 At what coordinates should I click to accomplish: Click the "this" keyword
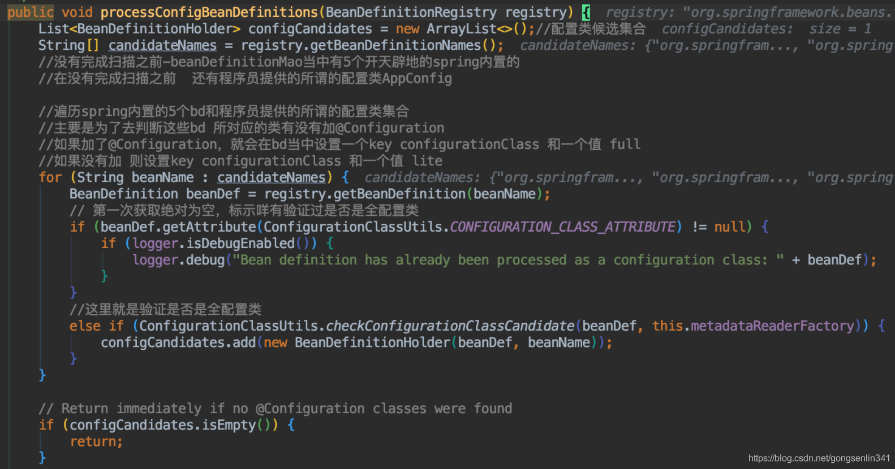click(x=668, y=326)
